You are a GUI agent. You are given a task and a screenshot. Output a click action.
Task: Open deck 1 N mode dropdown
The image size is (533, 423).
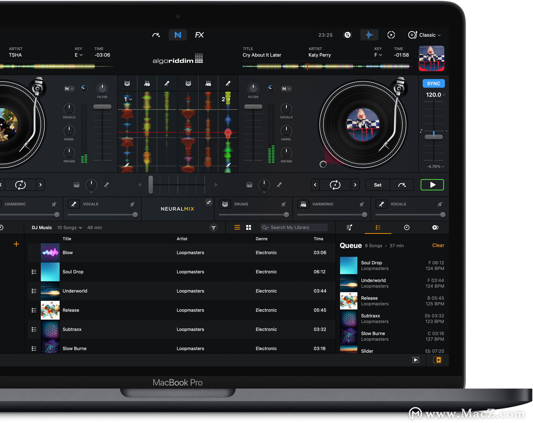[69, 89]
